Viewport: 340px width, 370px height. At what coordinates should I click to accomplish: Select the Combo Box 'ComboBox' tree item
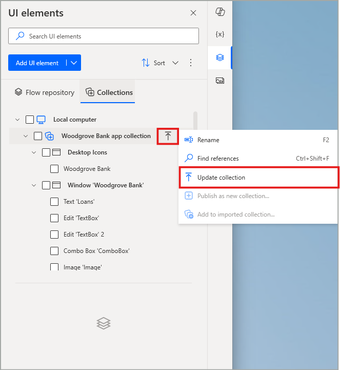click(x=96, y=251)
